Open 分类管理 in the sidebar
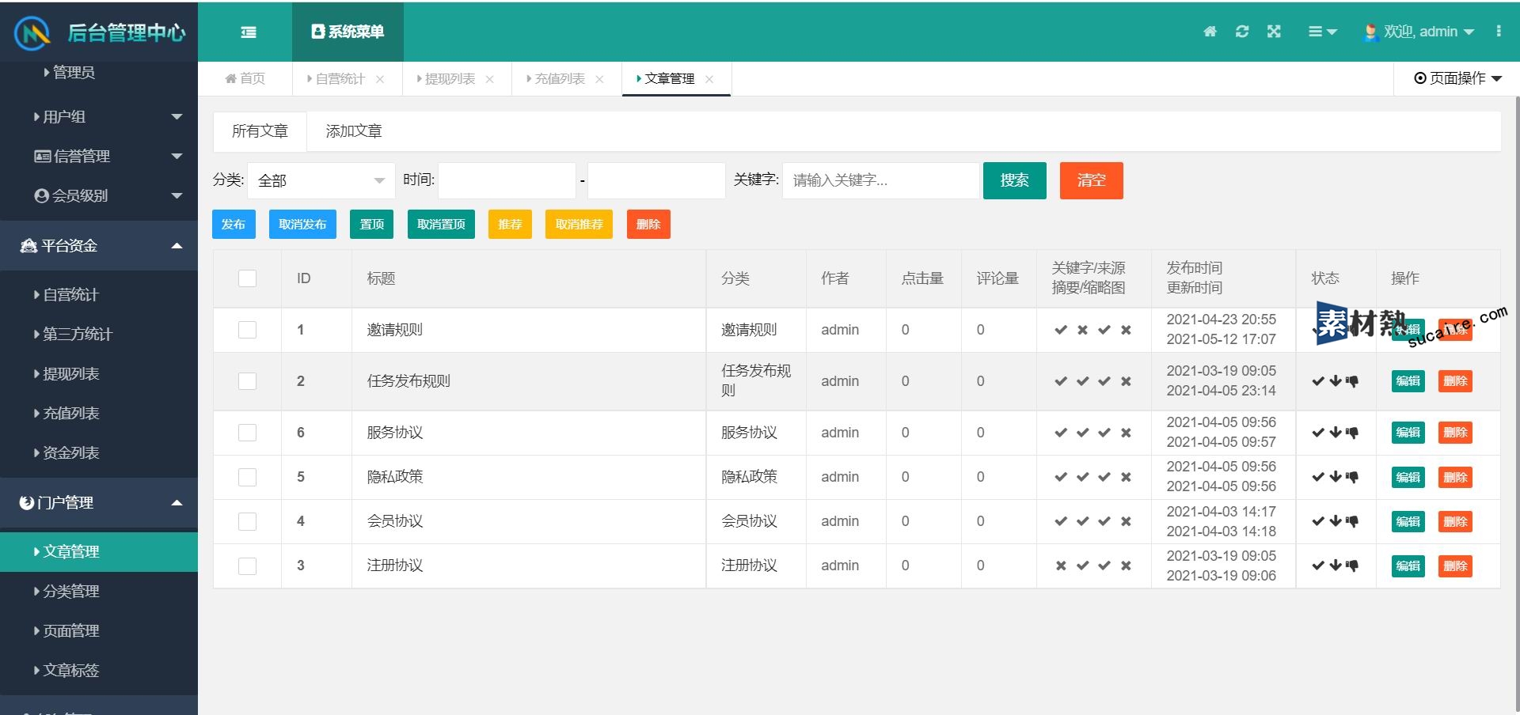The image size is (1520, 715). point(99,592)
